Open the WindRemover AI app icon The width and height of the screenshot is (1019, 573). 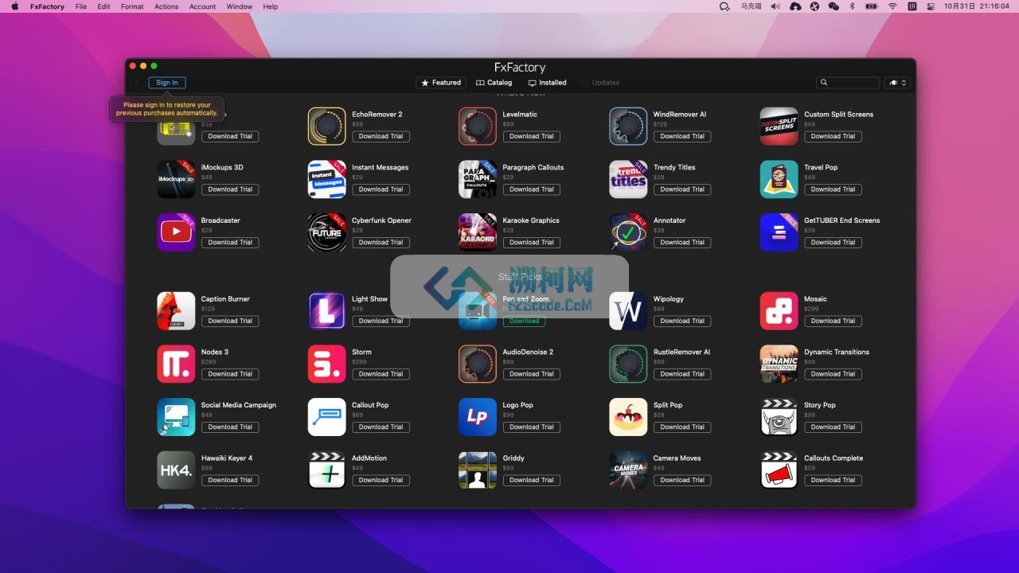point(628,126)
